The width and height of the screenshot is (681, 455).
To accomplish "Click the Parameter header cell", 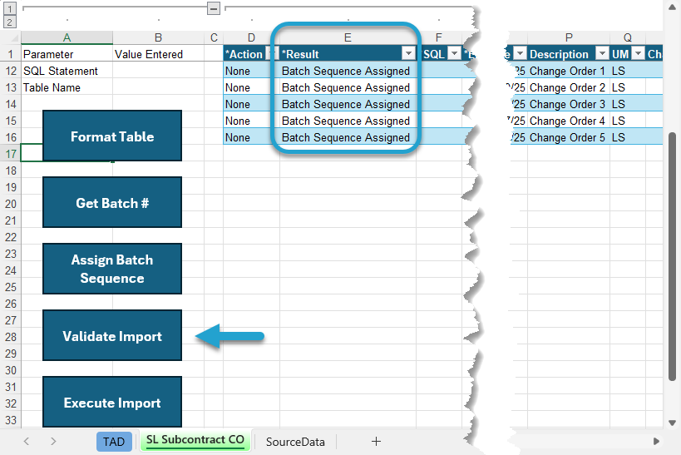I will coord(67,54).
